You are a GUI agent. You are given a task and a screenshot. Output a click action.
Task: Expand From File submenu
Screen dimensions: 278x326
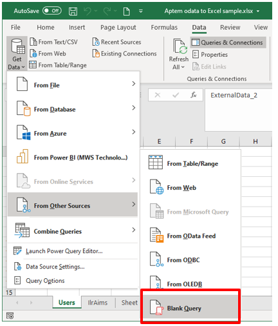pos(73,85)
